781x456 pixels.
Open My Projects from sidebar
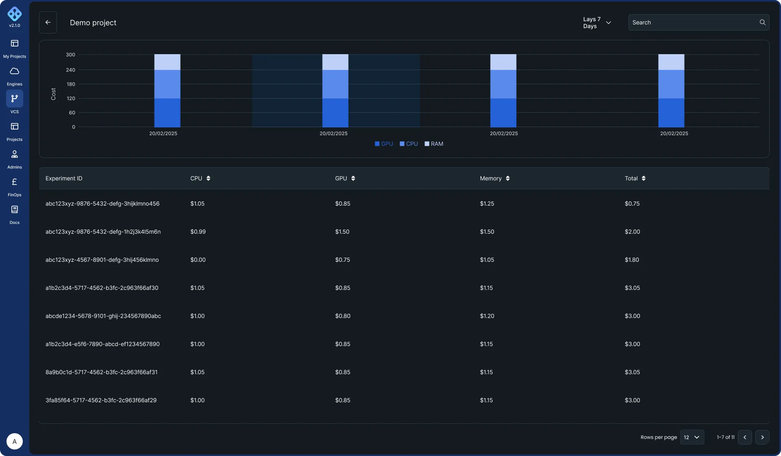[15, 44]
